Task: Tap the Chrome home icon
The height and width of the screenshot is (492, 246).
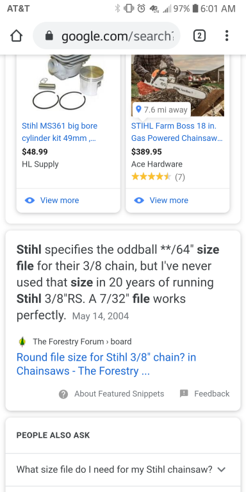Action: click(16, 36)
